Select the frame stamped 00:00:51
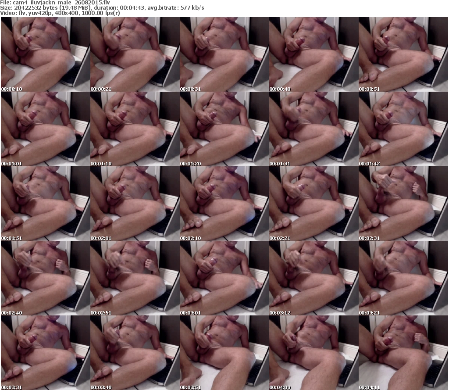449x390 pixels. pos(403,54)
